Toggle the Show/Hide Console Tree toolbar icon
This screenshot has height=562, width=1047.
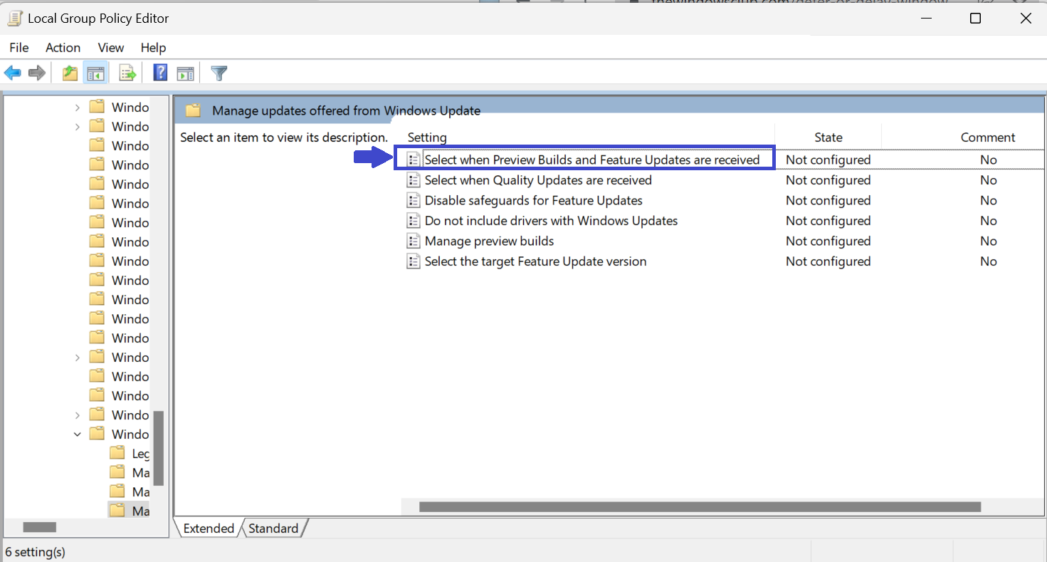point(95,73)
